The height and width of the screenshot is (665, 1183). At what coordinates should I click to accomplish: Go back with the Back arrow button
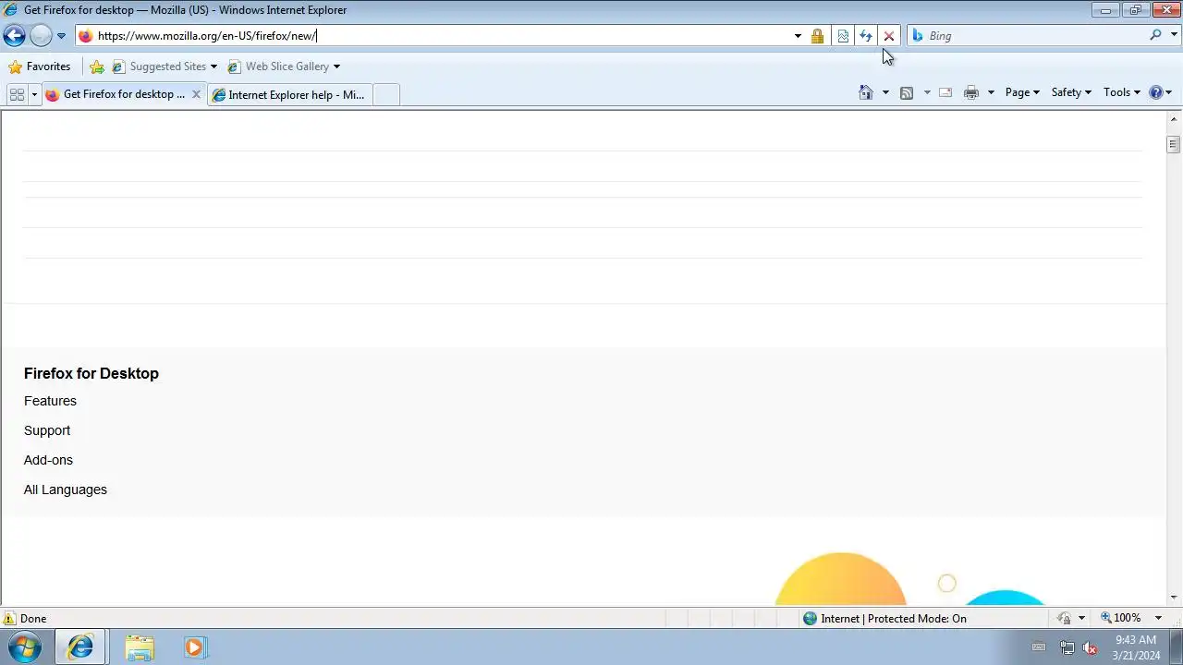pyautogui.click(x=14, y=36)
